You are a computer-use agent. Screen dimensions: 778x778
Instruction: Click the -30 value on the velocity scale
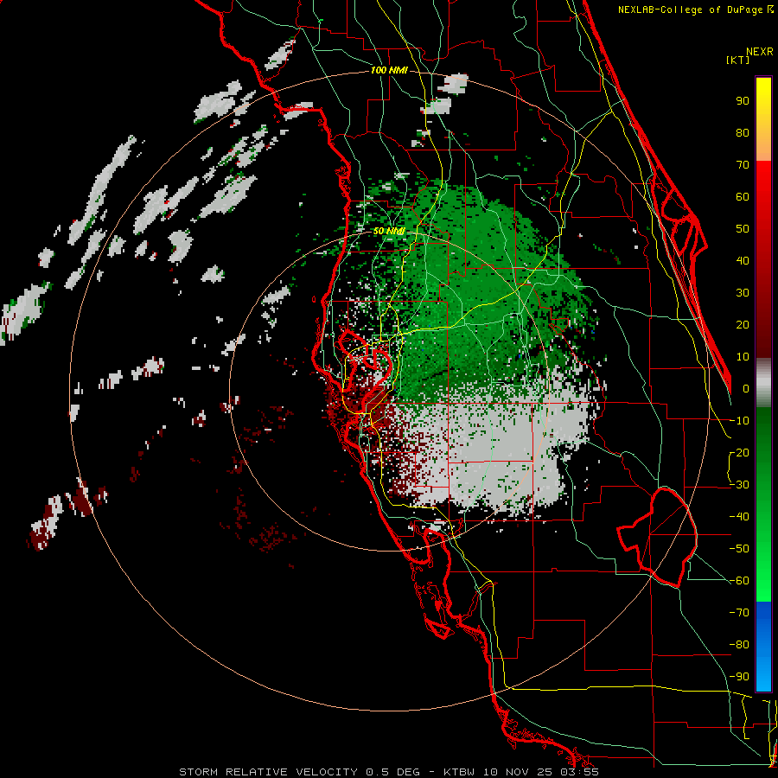pos(739,485)
